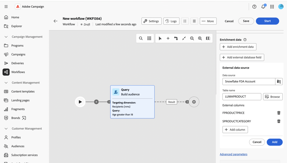Browse for a table name
Image resolution: width=287 pixels, height=163 pixels.
273,97
